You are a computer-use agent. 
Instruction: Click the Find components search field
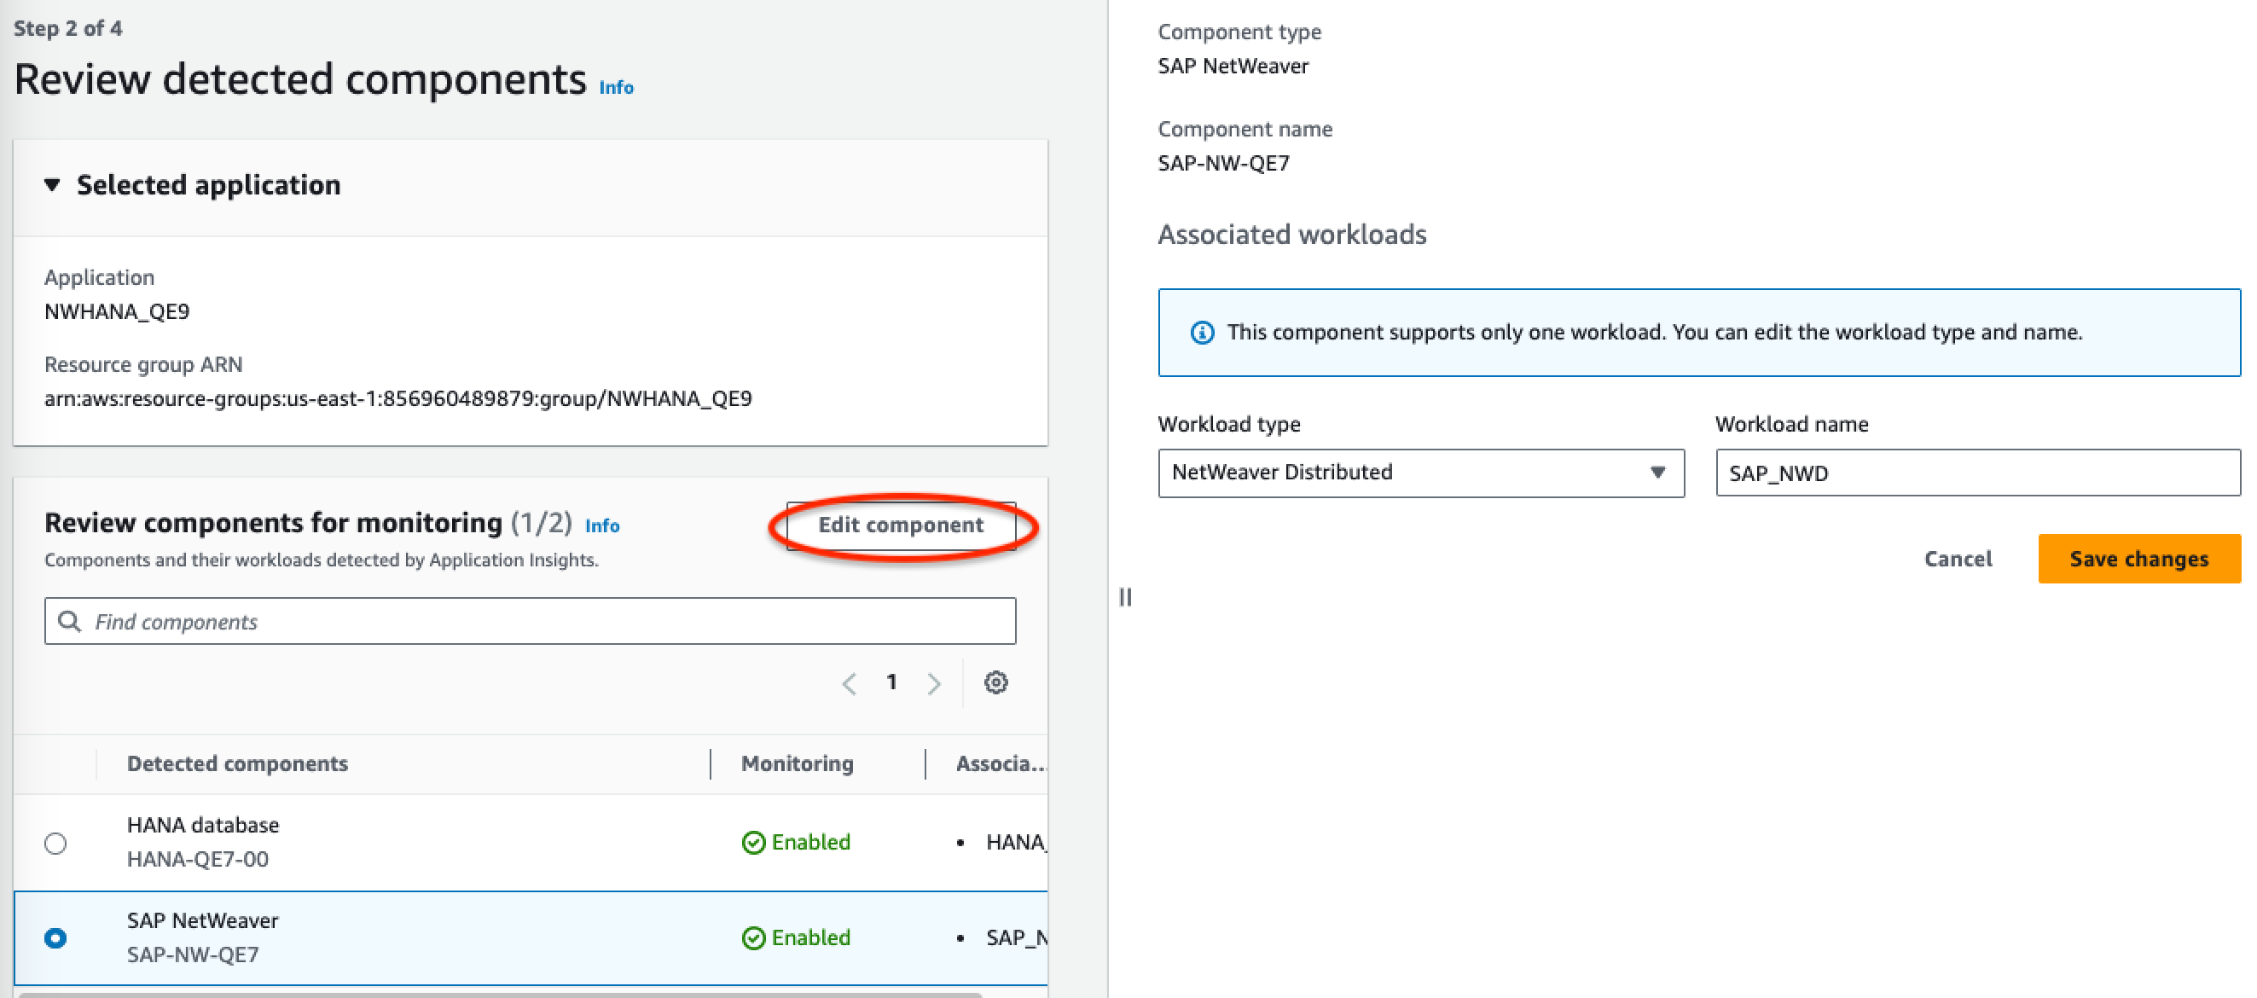(x=531, y=621)
